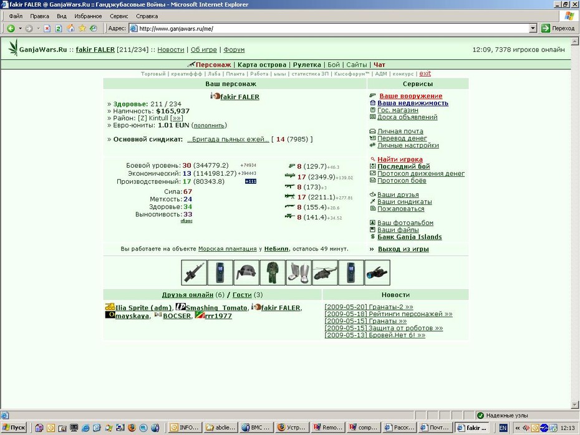
Task: Select the second mobile phone item
Action: pos(351,273)
